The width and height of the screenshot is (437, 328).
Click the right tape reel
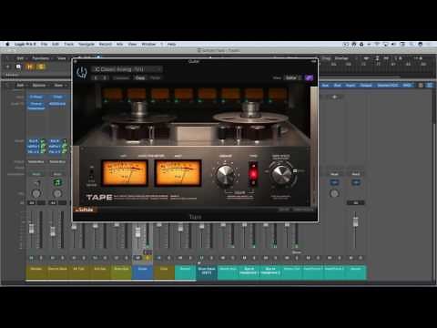(249, 117)
